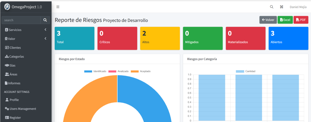Toggle the Analizado legend swatch
The height and width of the screenshot is (122, 311).
pyautogui.click(x=112, y=71)
